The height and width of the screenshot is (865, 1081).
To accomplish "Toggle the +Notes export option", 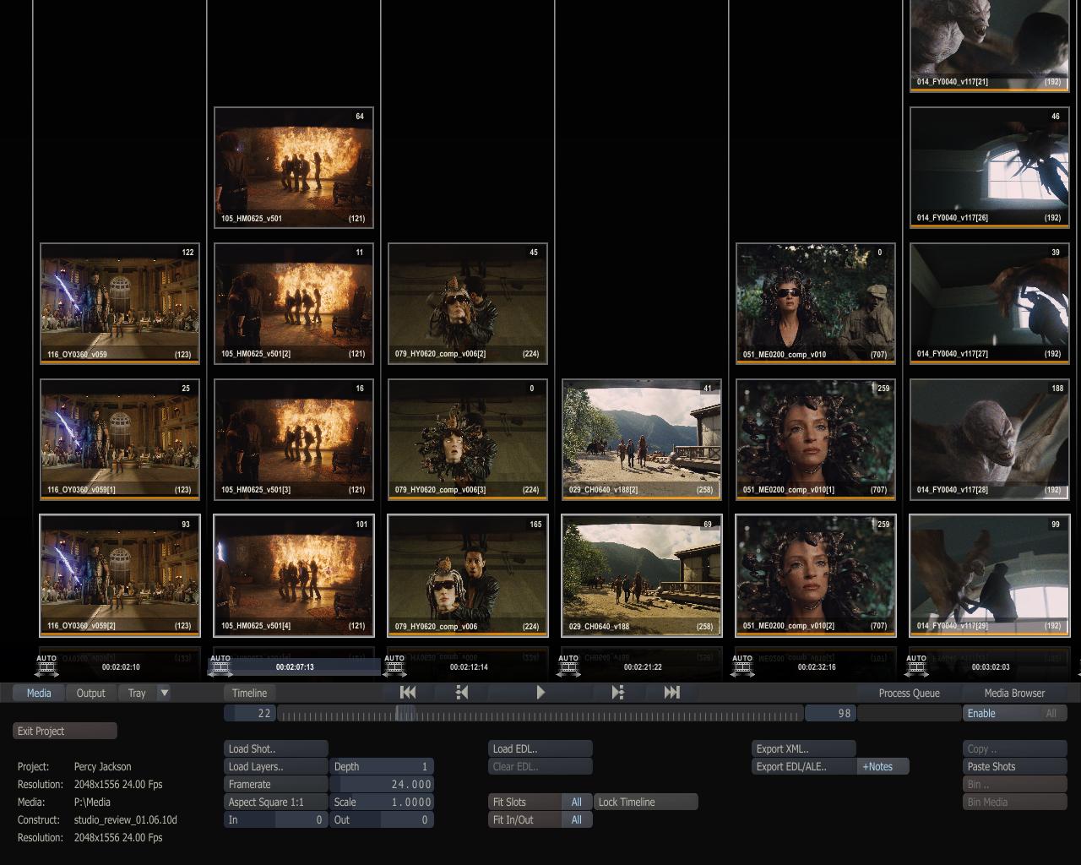I will 883,767.
